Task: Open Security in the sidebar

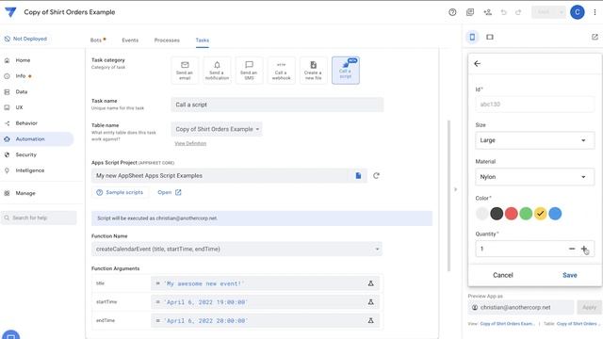Action: pos(25,154)
